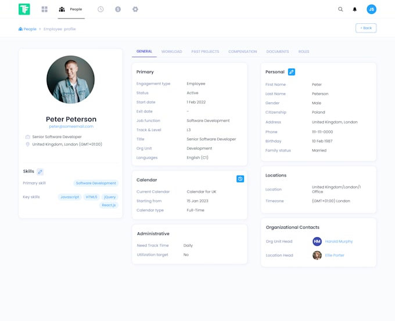Open notifications bell icon
The height and width of the screenshot is (321, 395).
point(355,9)
